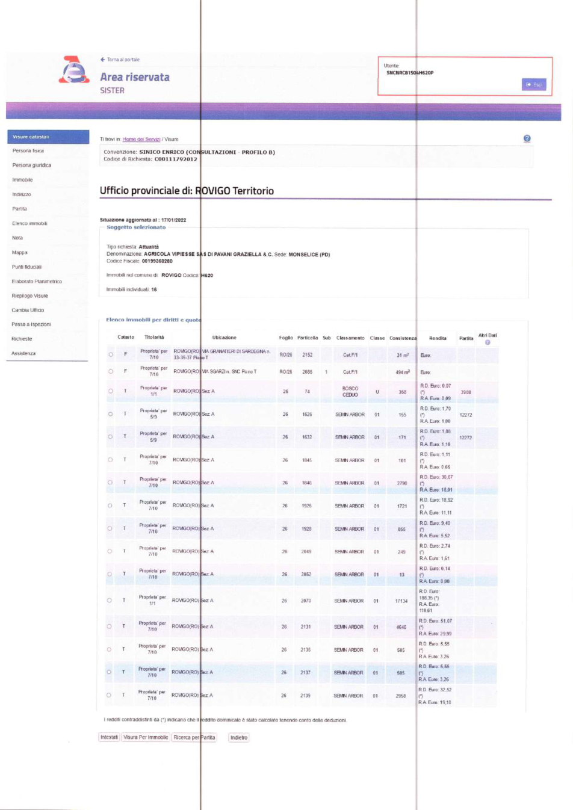
Task: Pick the radio button for particella 1846
Action: [110, 483]
